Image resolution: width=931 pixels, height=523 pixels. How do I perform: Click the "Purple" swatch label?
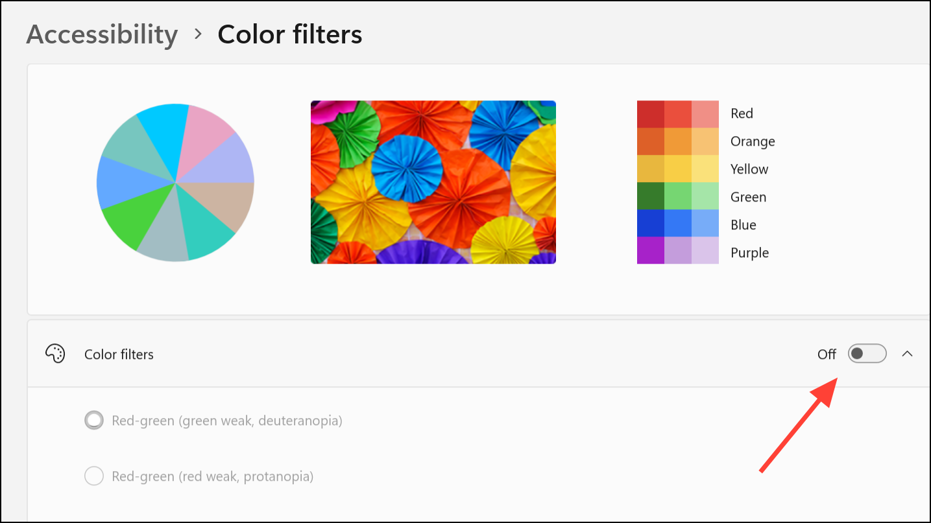point(749,253)
